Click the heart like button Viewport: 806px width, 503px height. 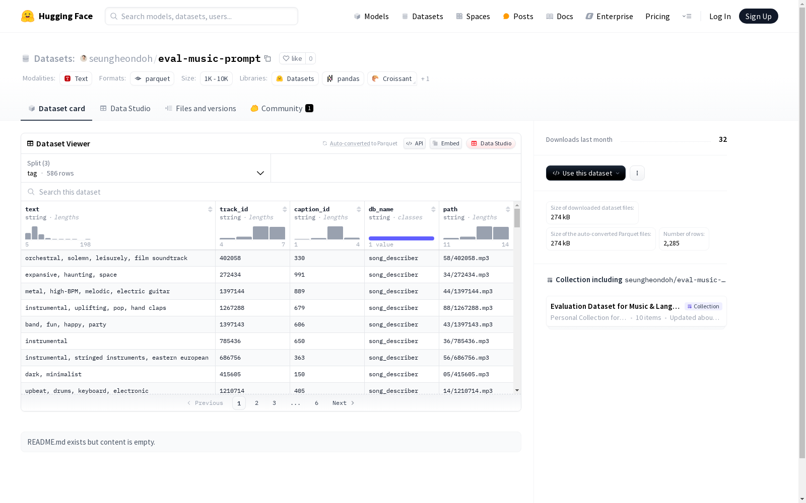292,58
